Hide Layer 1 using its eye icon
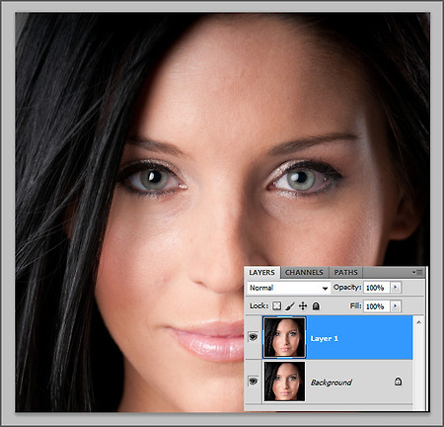The height and width of the screenshot is (427, 444). click(253, 337)
